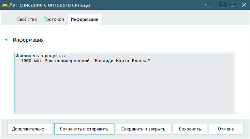Close the Акт списания window
The height and width of the screenshot is (139, 250).
pos(244,5)
